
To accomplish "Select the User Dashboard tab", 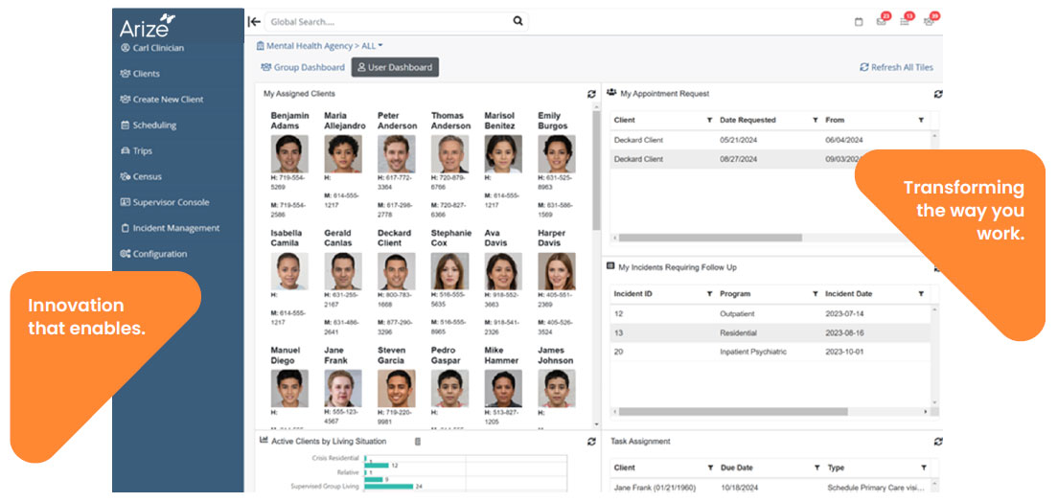I will tap(395, 67).
